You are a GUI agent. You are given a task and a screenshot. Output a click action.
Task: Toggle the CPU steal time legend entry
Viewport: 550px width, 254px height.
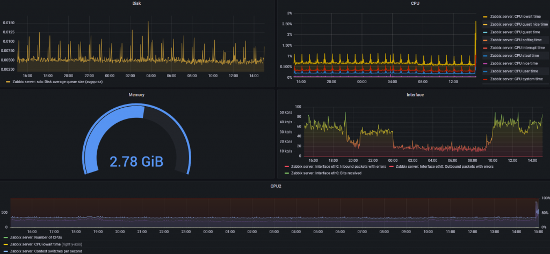point(514,56)
